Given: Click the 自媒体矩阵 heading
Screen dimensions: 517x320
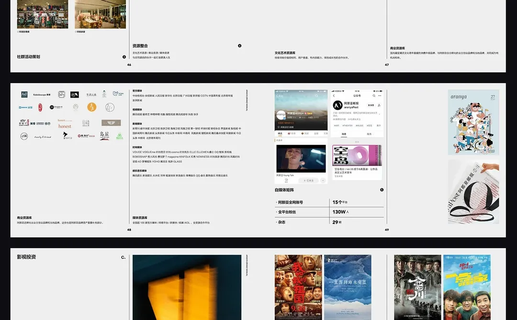Looking at the screenshot, I should click(284, 190).
